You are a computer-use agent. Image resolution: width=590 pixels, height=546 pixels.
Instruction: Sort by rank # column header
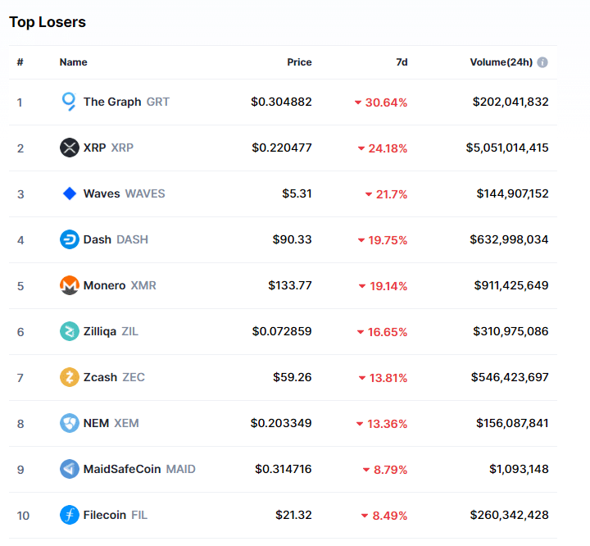[20, 62]
